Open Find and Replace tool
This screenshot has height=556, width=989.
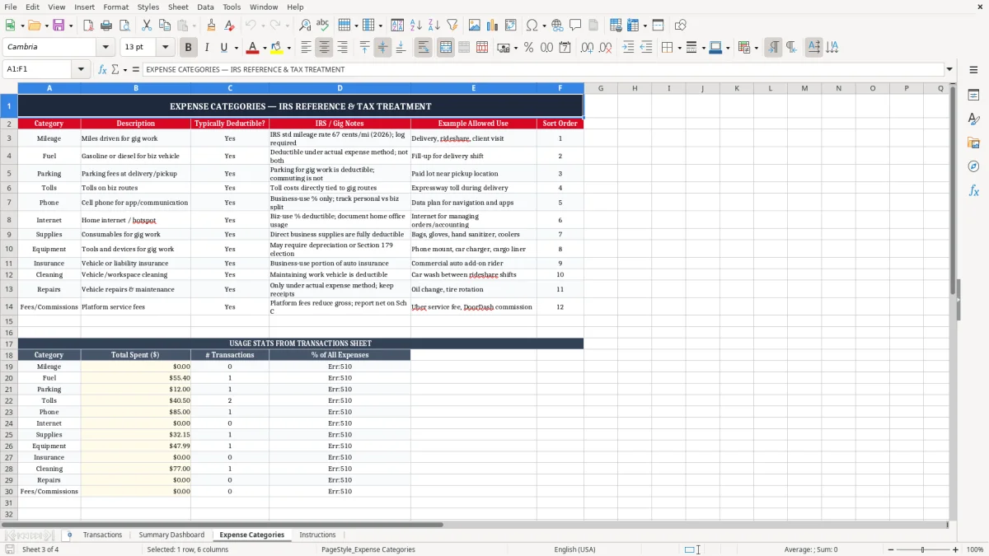(x=304, y=26)
